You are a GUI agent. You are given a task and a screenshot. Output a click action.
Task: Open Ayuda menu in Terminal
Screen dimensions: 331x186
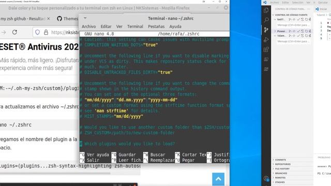(x=175, y=26)
